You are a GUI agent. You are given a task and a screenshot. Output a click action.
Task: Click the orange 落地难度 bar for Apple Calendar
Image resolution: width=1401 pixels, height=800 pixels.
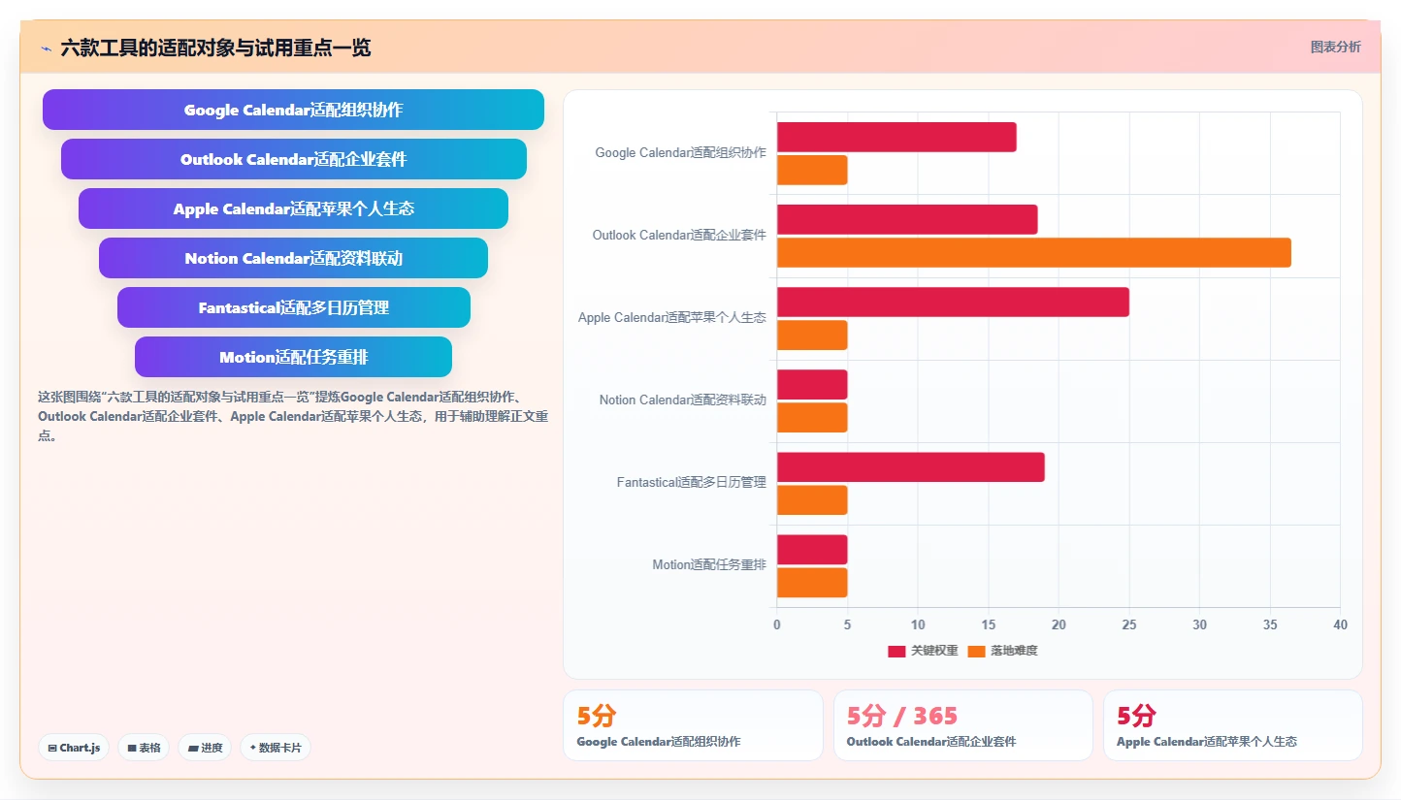tap(812, 335)
